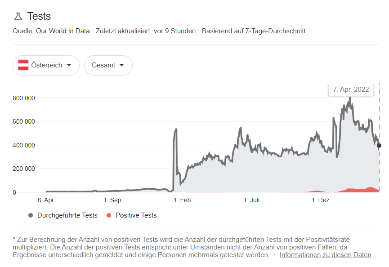Expand the Österreich country dropdown arrow
This screenshot has width=389, height=267.
[x=69, y=65]
